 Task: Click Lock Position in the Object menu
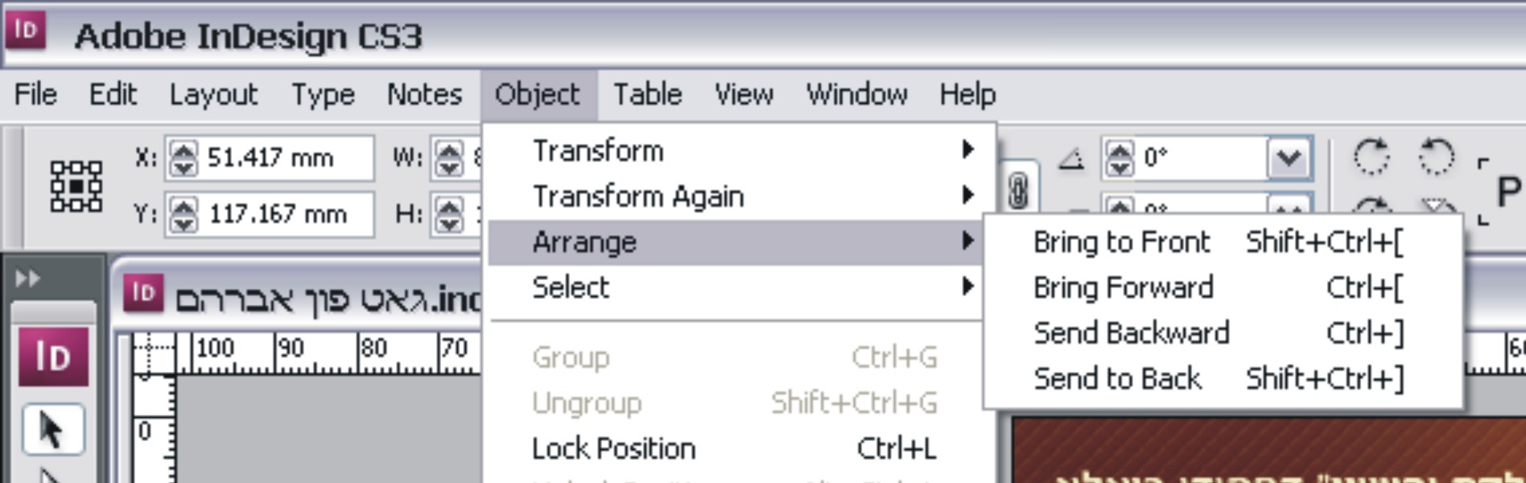(x=613, y=448)
